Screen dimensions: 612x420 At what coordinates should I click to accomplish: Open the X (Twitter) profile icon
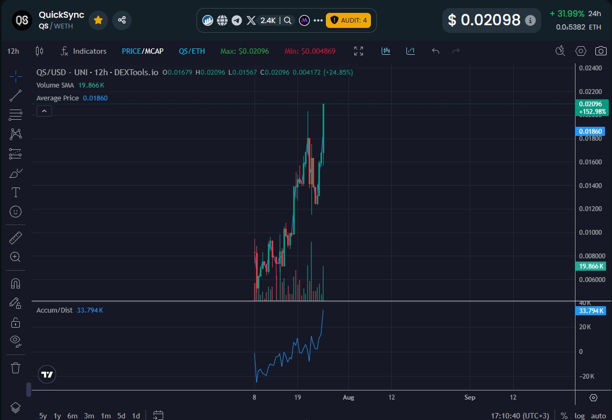point(251,20)
